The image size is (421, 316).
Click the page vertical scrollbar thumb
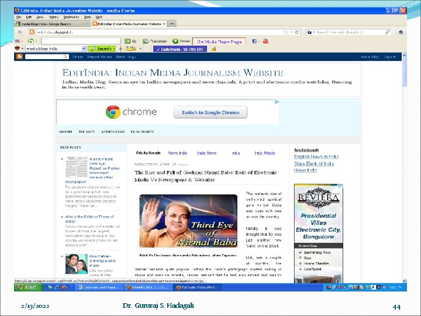point(405,72)
